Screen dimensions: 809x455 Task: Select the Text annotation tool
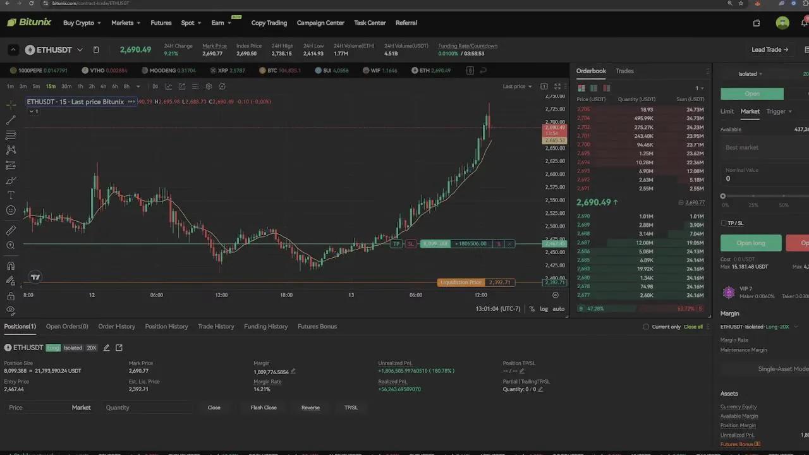coord(11,195)
